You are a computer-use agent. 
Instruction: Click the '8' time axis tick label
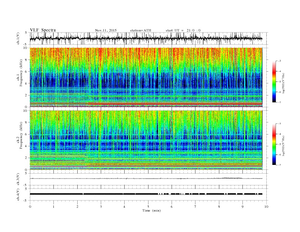click(x=219, y=207)
